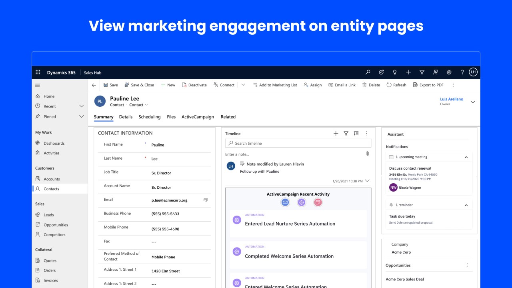This screenshot has height=288, width=512.
Task: Expand the Lauren Hlavin note chevron
Action: click(368, 181)
